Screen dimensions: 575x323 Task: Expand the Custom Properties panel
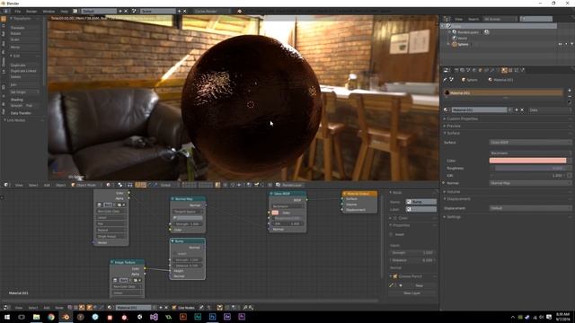462,119
